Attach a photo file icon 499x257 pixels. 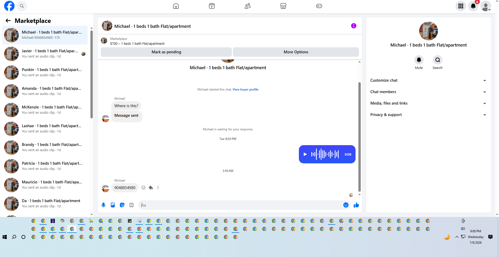pos(113,205)
